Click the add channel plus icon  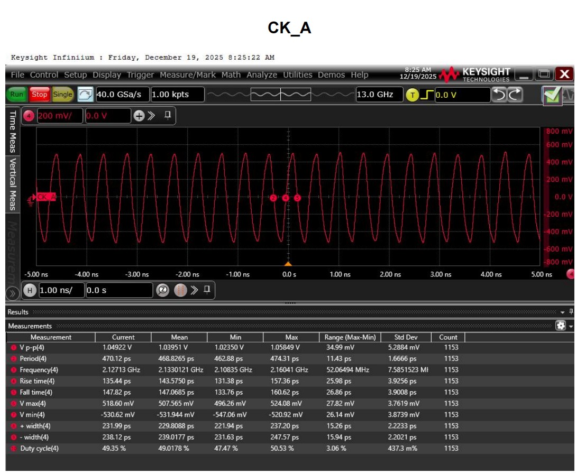pyautogui.click(x=139, y=116)
